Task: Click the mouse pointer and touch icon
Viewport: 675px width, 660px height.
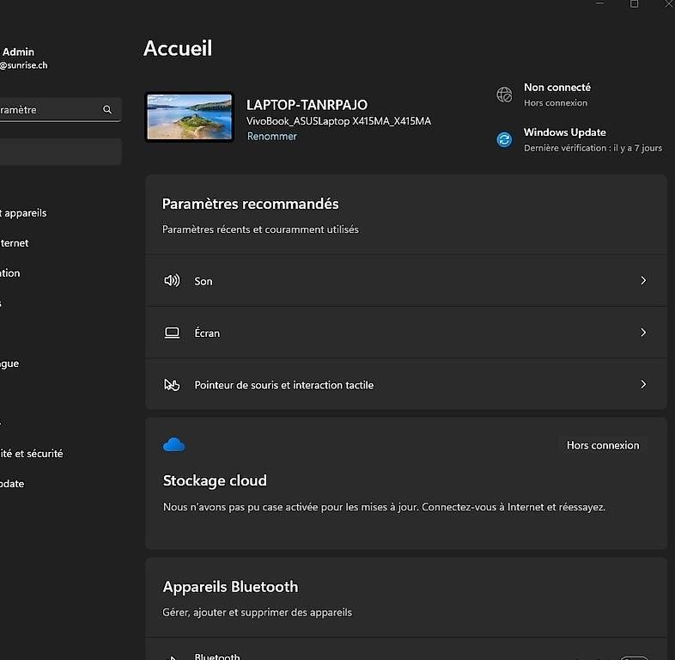Action: tap(172, 385)
